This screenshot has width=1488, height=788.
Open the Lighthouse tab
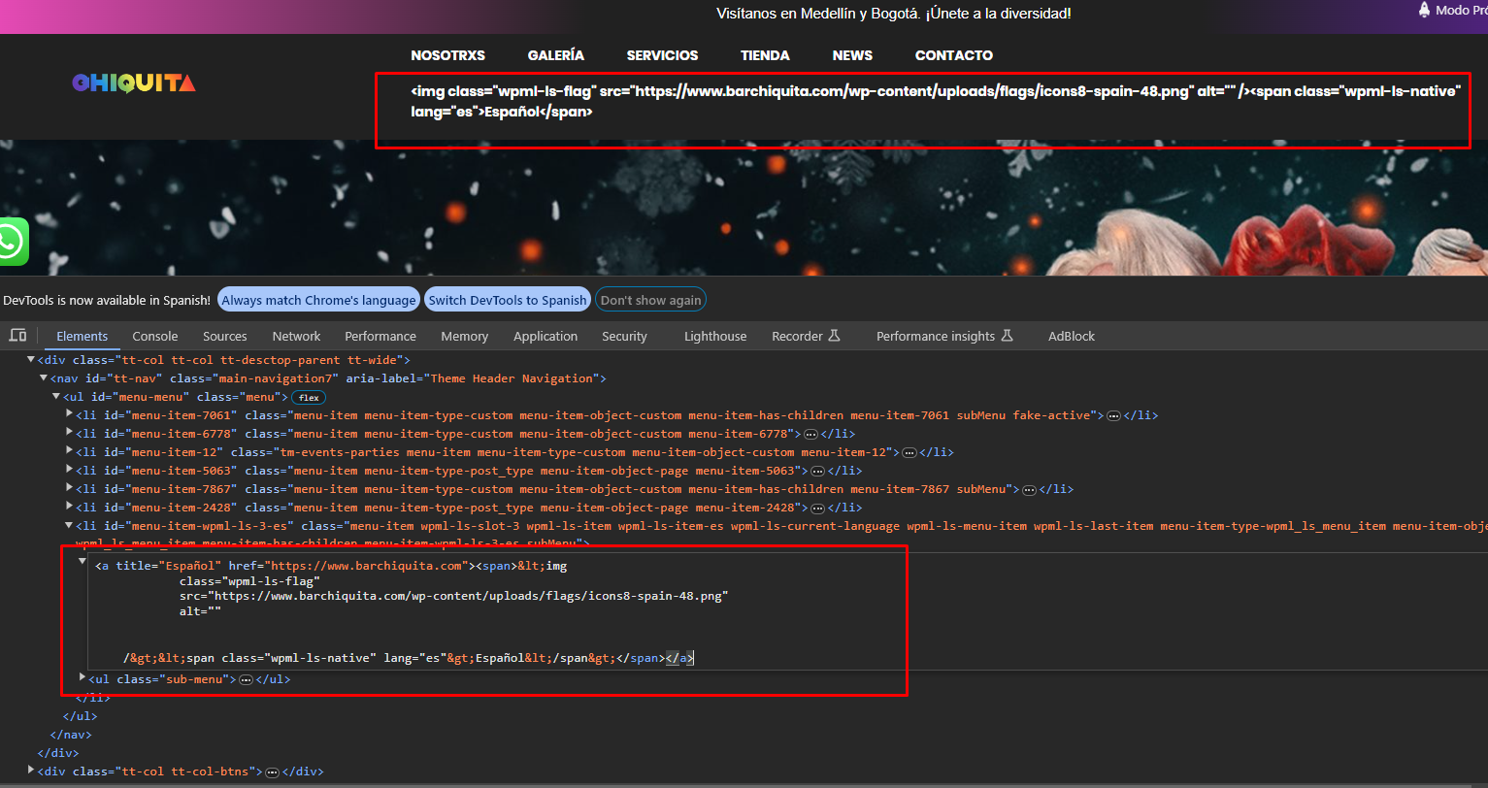[x=715, y=336]
